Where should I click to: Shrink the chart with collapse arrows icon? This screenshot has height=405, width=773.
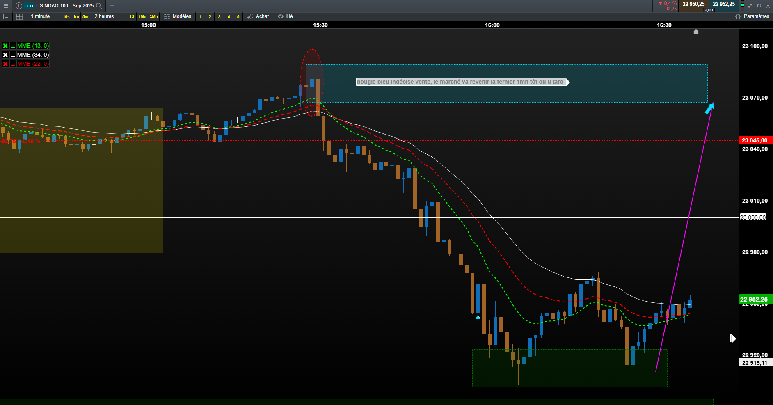[750, 6]
